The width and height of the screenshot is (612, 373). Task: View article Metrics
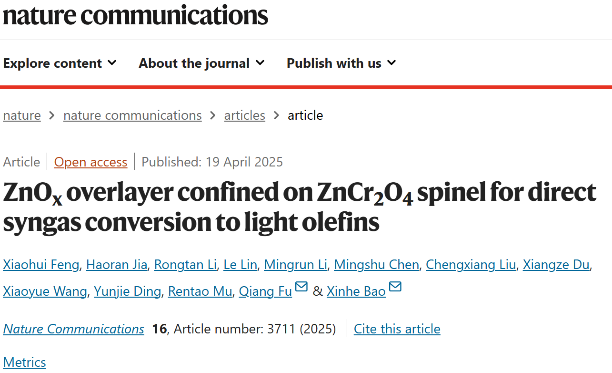point(24,363)
